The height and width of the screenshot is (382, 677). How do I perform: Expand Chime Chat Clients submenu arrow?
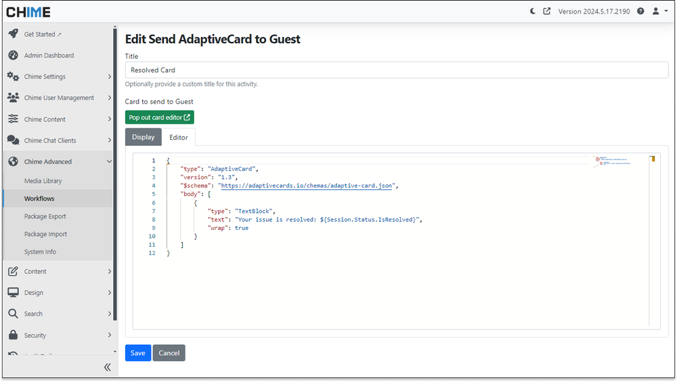pos(109,140)
